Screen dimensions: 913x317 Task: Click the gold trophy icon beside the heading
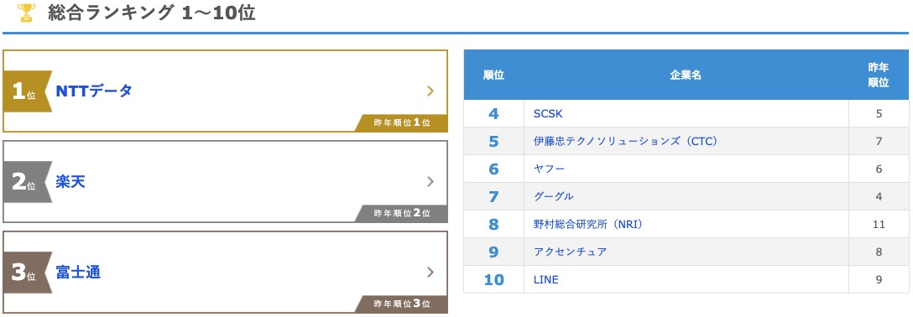pyautogui.click(x=26, y=13)
